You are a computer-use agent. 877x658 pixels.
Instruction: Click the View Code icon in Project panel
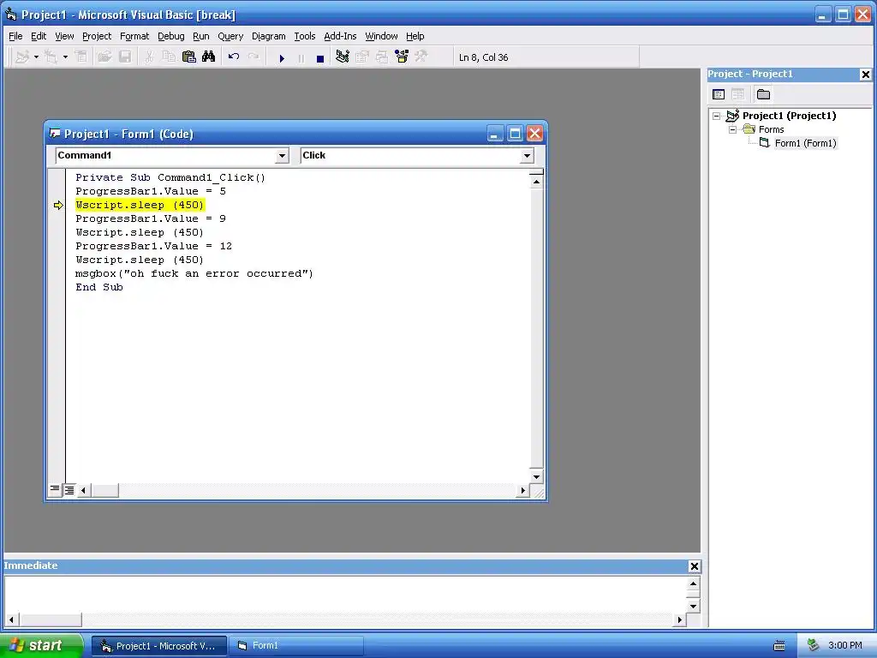pyautogui.click(x=719, y=94)
